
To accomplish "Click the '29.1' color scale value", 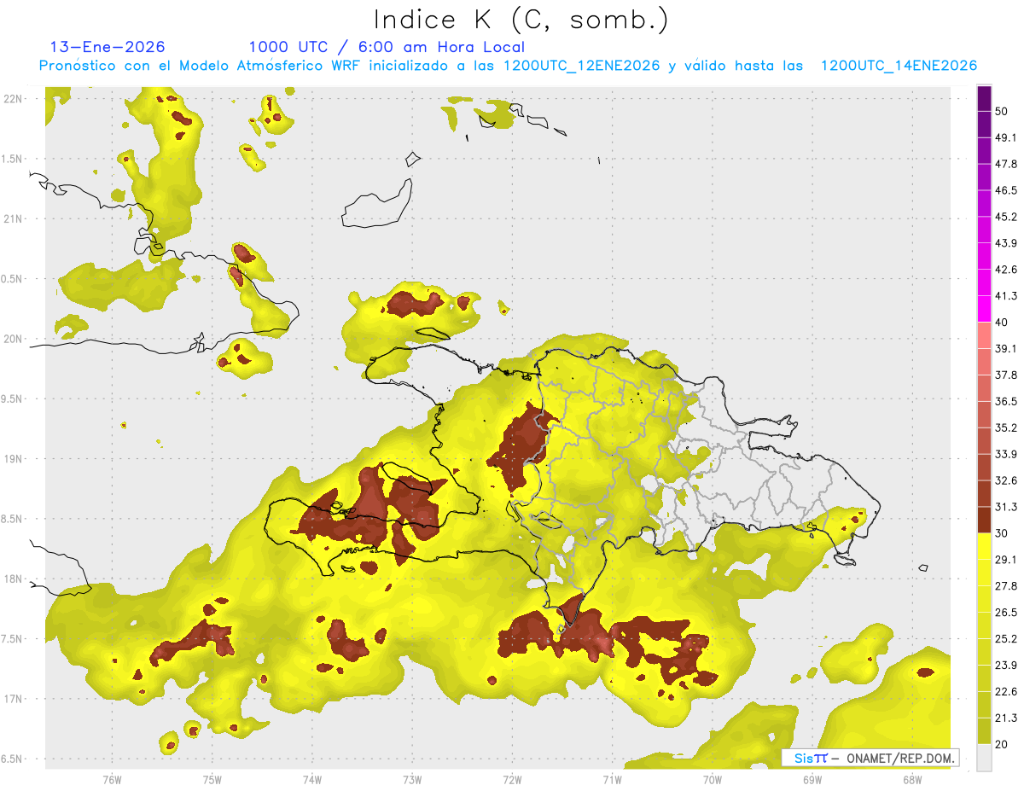I will [1006, 560].
